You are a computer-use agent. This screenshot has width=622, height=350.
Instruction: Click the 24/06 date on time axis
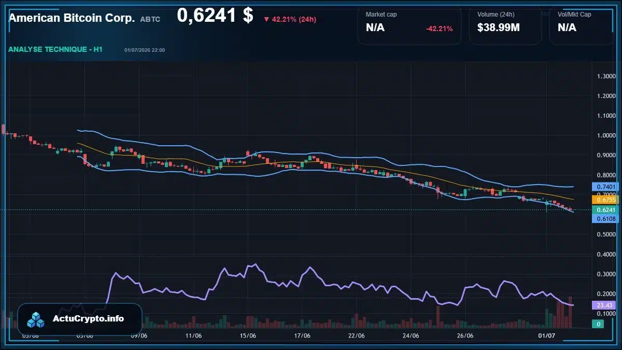411,335
